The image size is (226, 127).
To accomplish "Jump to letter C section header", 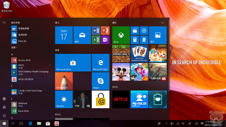I will [x=12, y=86].
